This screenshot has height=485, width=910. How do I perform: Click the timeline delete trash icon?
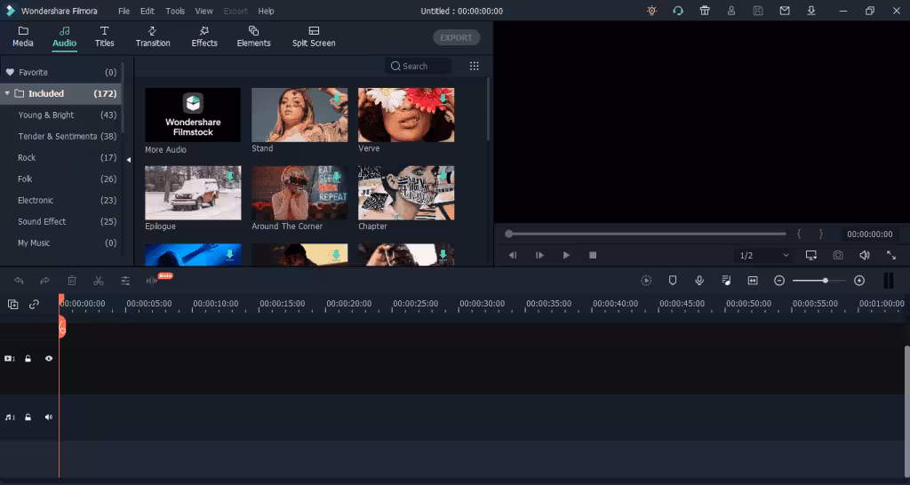(x=72, y=281)
